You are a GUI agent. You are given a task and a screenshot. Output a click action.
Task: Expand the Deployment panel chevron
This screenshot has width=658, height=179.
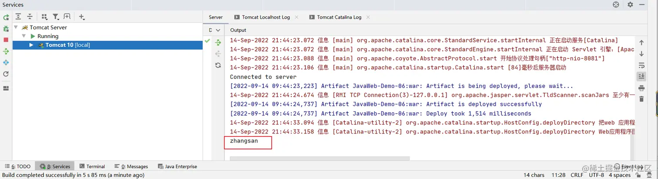click(218, 30)
